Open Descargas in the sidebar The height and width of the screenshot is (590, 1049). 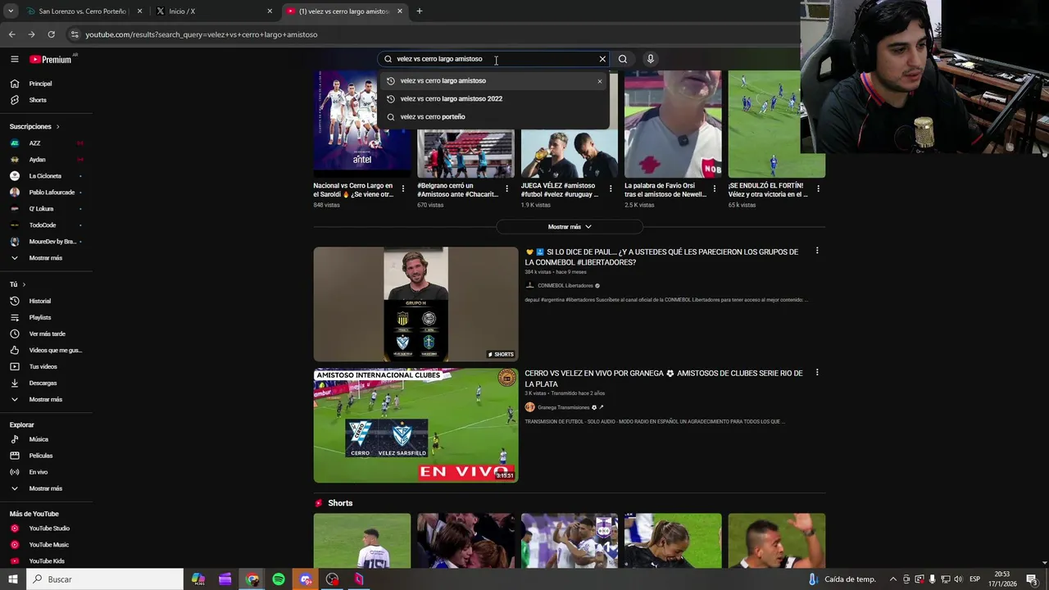tap(43, 383)
